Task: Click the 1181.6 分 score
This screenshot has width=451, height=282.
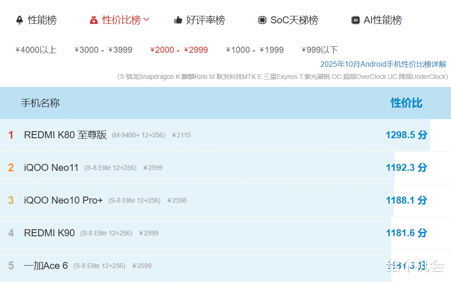Action: (x=406, y=233)
